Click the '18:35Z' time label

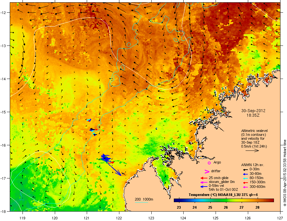coord(253,115)
